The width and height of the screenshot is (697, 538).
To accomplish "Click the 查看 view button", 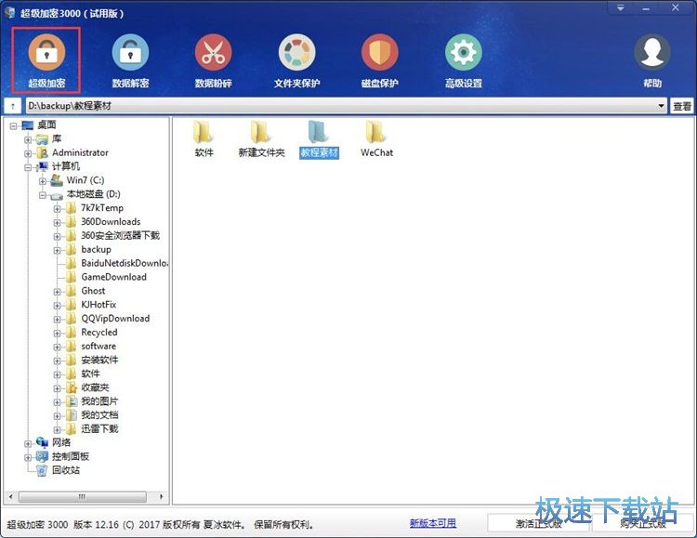I will click(x=682, y=106).
